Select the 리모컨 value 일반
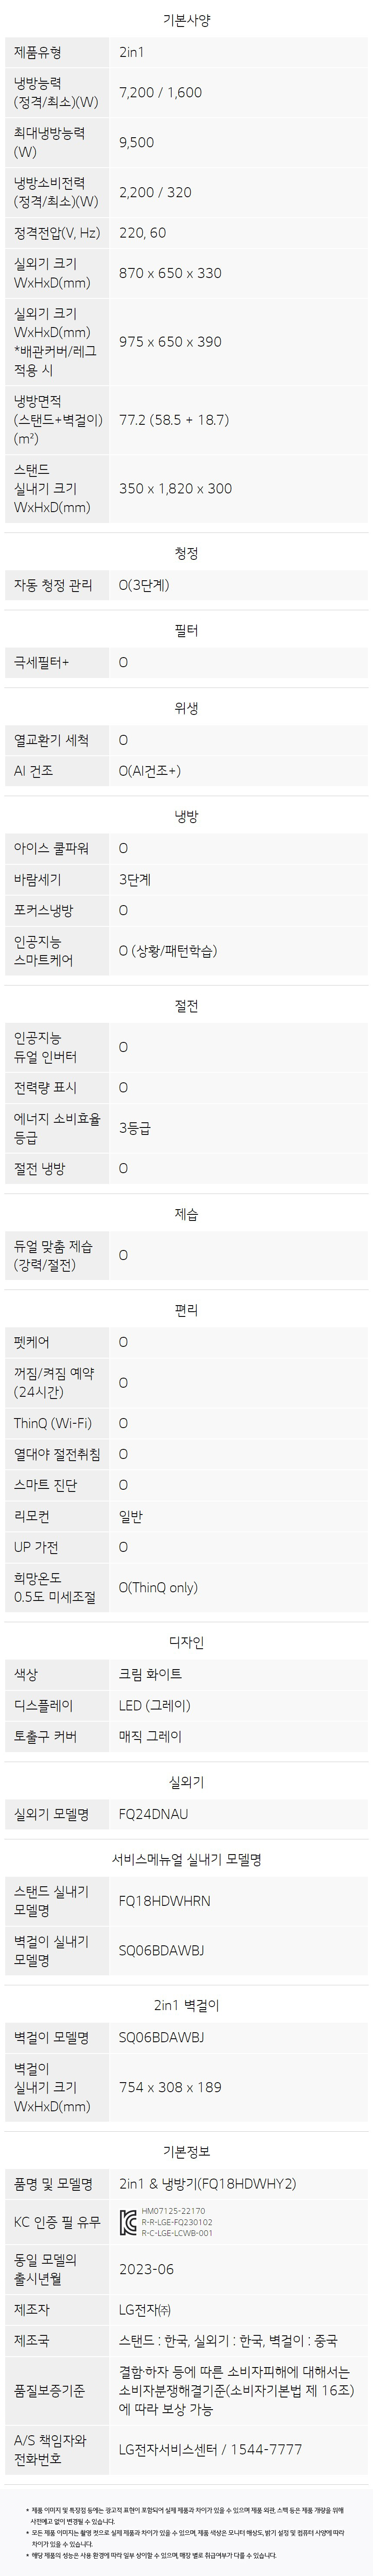Screen dimensions: 373x2576 tap(131, 1516)
